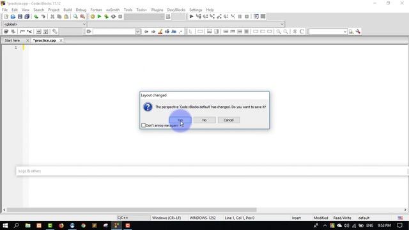Close the practice.cpp tab
Image resolution: width=409 pixels, height=230 pixels.
[x=61, y=40]
